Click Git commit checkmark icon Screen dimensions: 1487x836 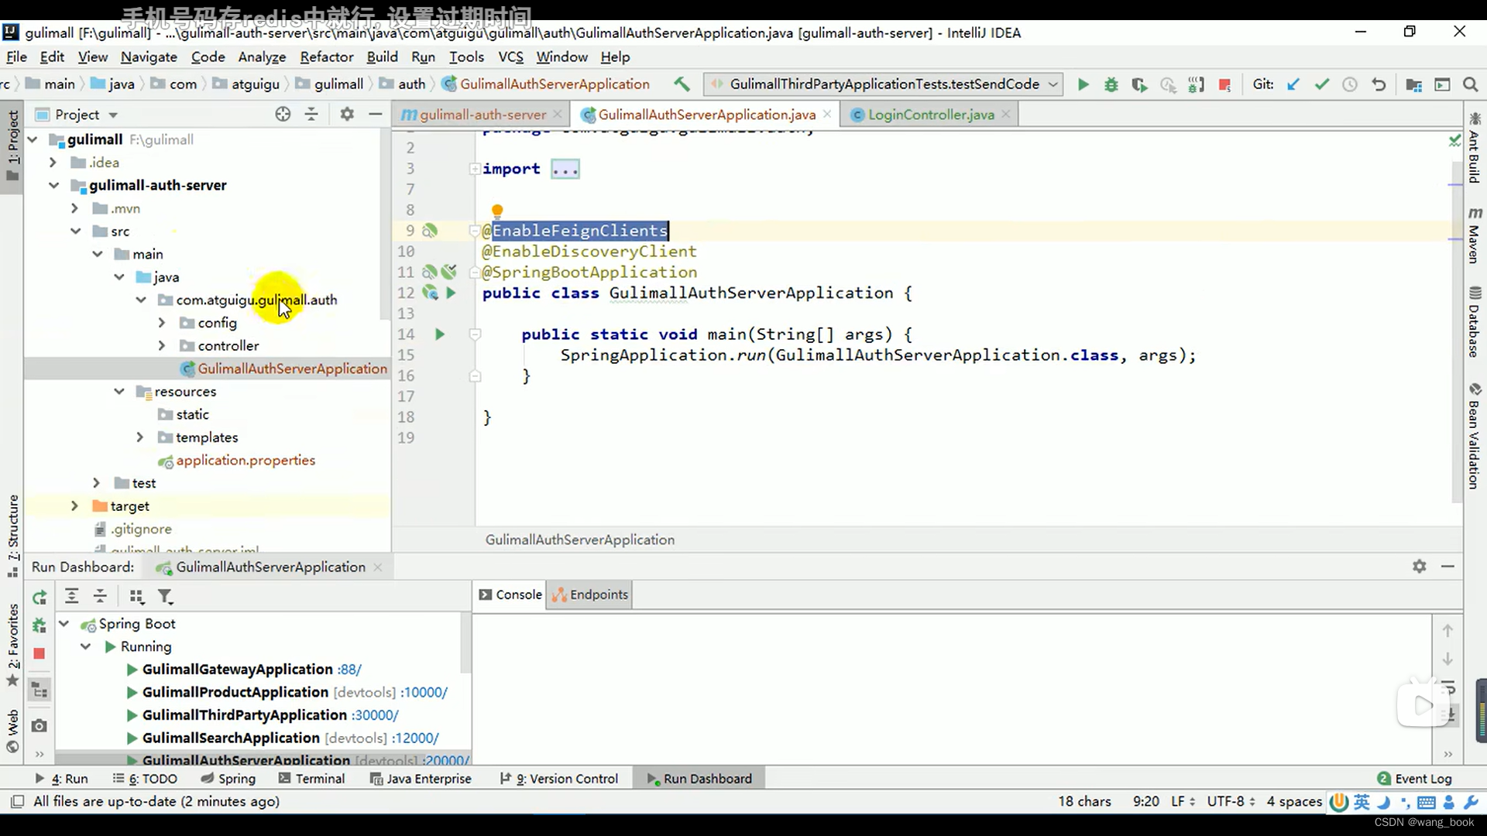tap(1322, 84)
